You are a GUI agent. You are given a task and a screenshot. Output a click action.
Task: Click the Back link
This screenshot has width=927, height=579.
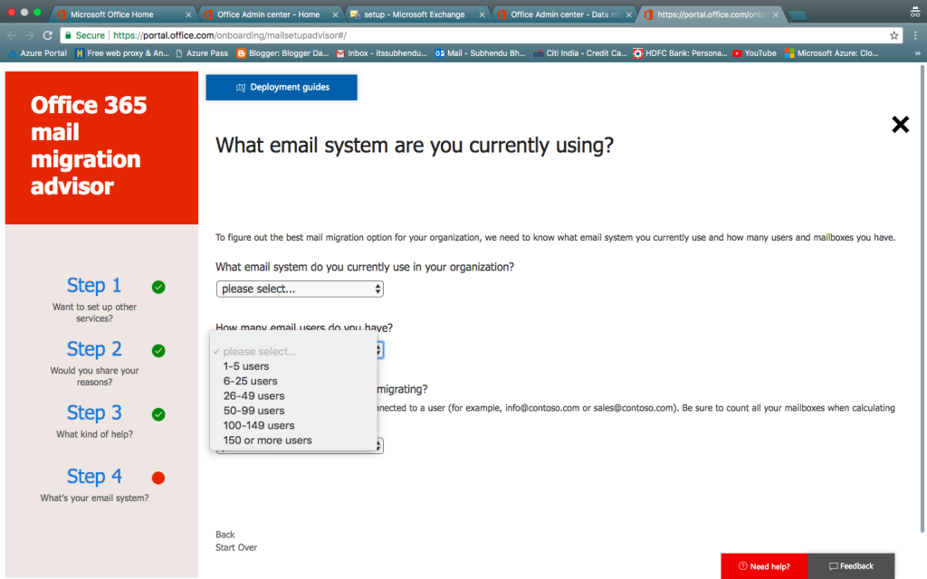225,535
